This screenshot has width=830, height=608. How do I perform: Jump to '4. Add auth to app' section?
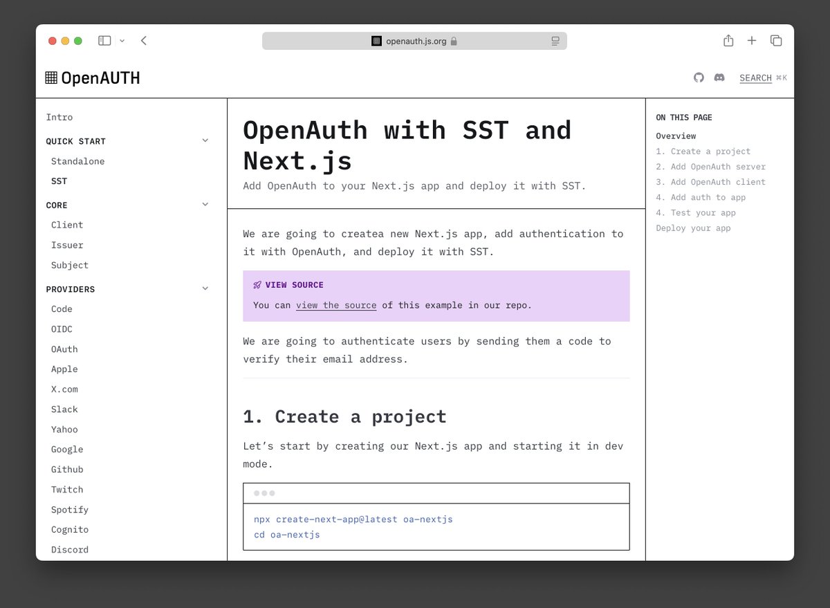point(701,197)
